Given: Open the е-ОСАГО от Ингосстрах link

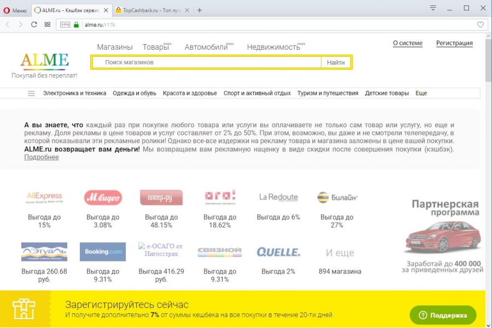Looking at the screenshot, I should tap(161, 249).
